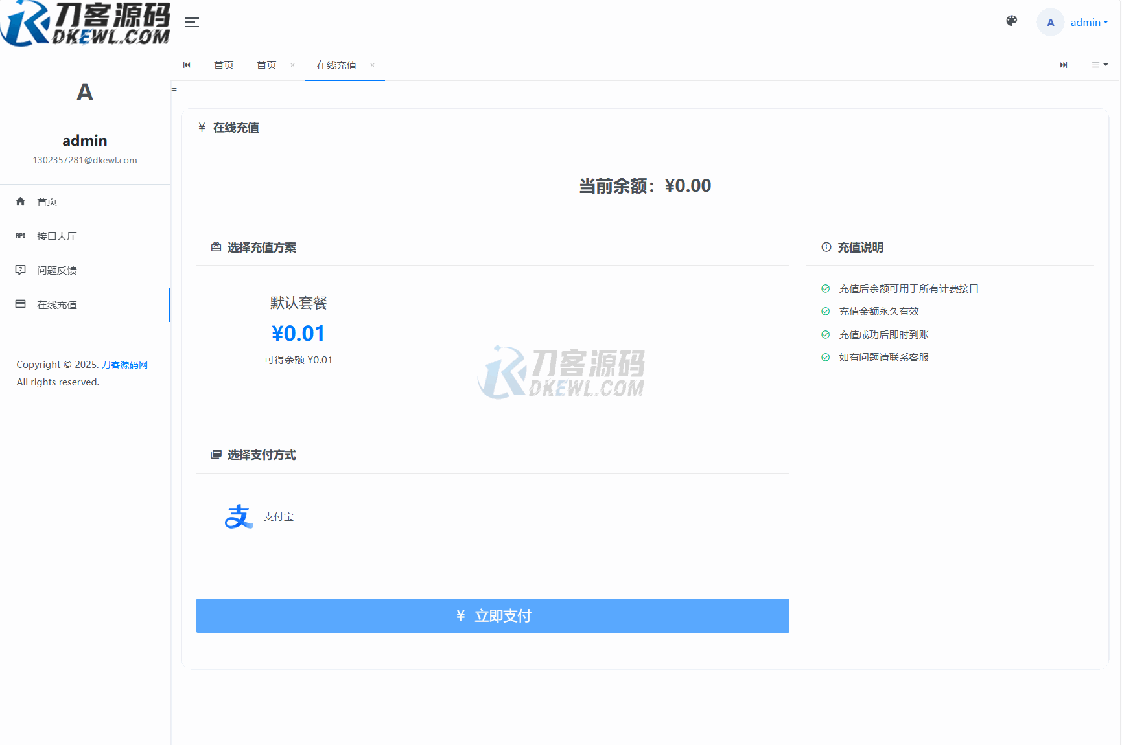This screenshot has height=745, width=1122.
Task: Open the 刀客源码网 copyright link
Action: point(124,365)
